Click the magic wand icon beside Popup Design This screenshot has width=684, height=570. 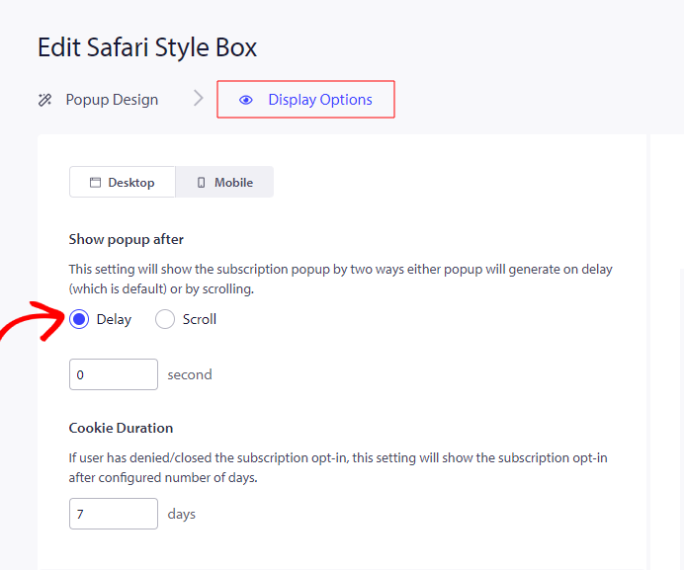(44, 100)
